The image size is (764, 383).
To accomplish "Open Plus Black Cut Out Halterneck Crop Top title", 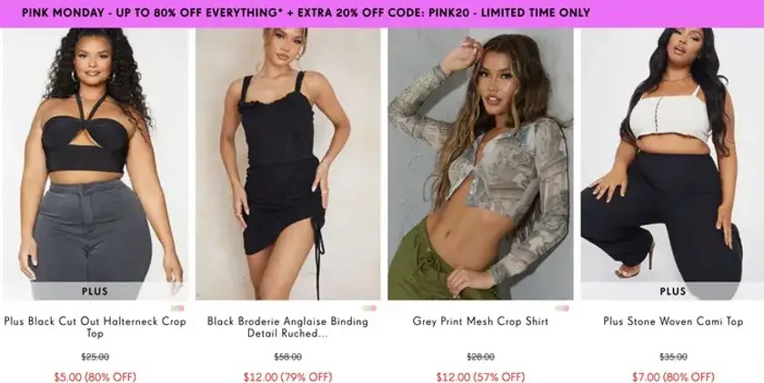I will (95, 327).
